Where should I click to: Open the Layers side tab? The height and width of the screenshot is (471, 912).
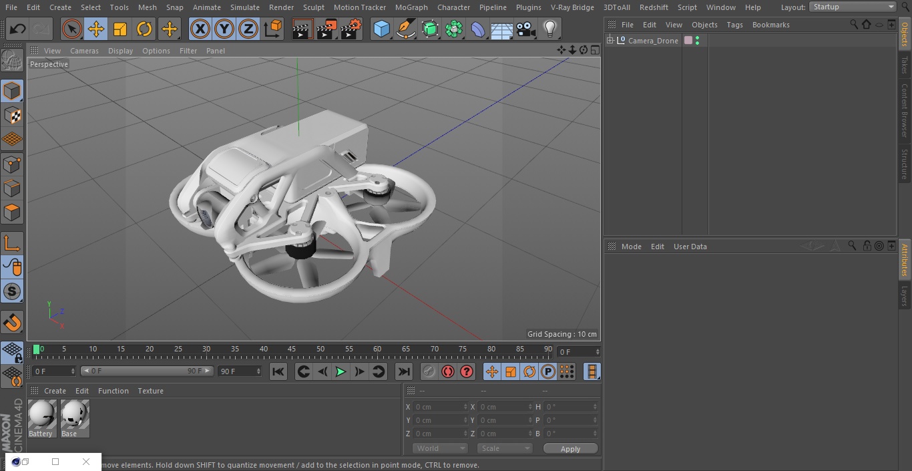tap(905, 295)
